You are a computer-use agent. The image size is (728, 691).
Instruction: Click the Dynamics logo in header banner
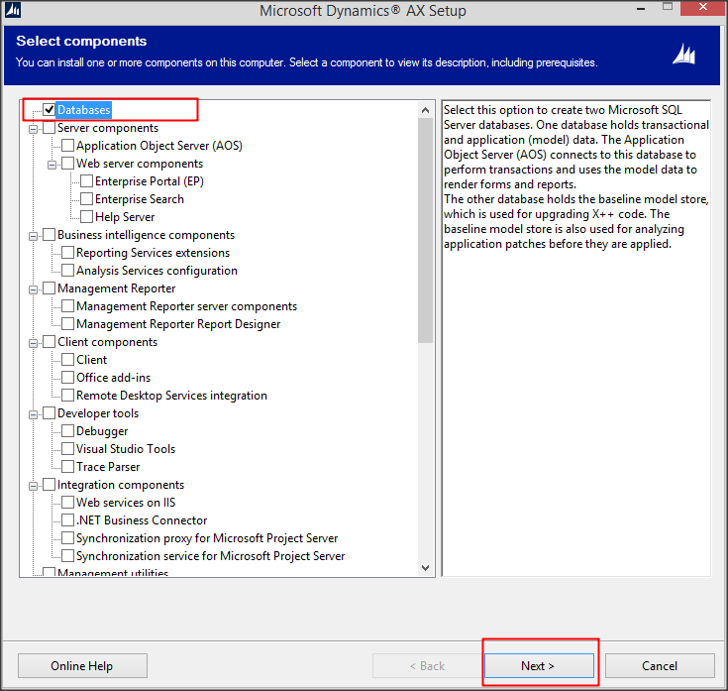[x=683, y=54]
